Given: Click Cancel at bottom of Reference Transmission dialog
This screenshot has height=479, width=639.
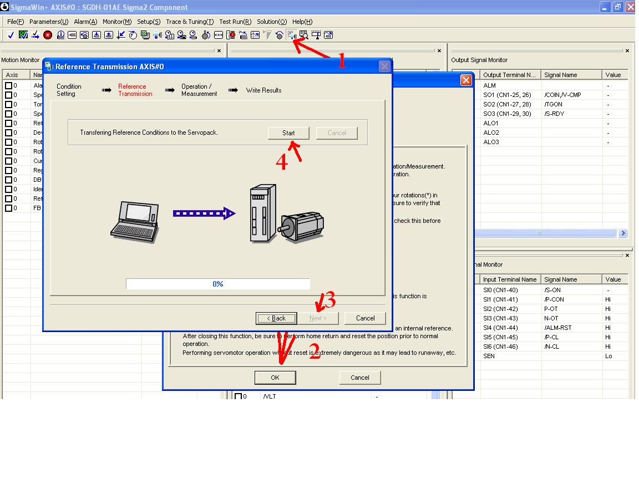Looking at the screenshot, I should (x=365, y=318).
